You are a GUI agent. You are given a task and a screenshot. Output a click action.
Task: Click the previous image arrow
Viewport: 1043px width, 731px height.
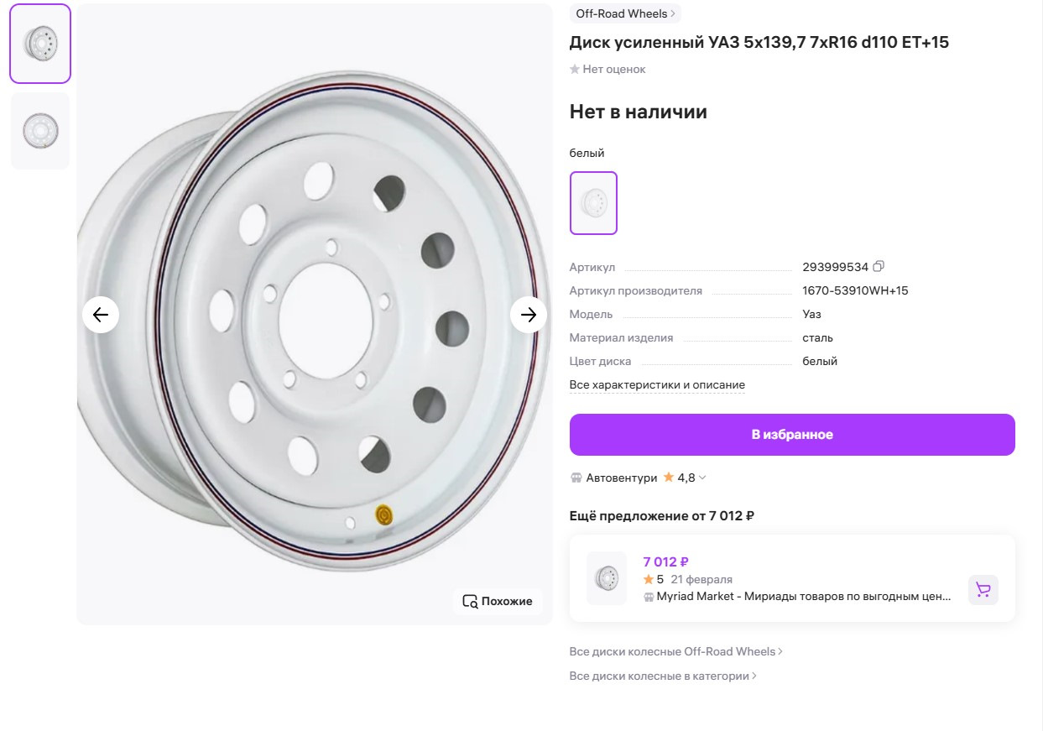[x=101, y=315]
